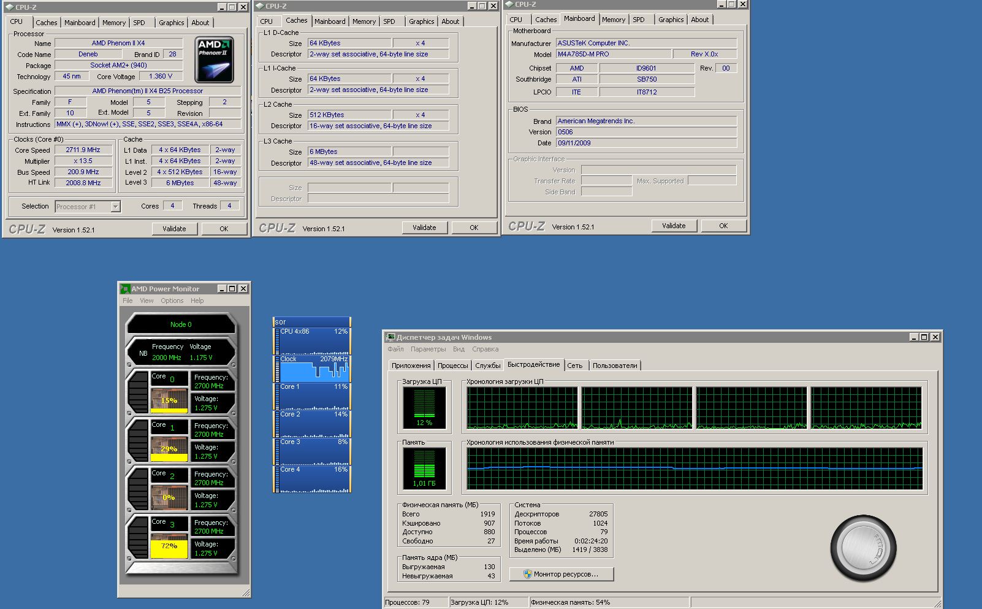Click the Core 0 chip image in Power Monitor
This screenshot has height=609, width=982.
(169, 399)
